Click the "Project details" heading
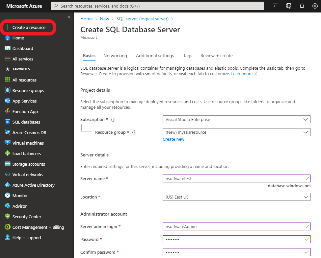The image size is (321, 258). coord(95,90)
